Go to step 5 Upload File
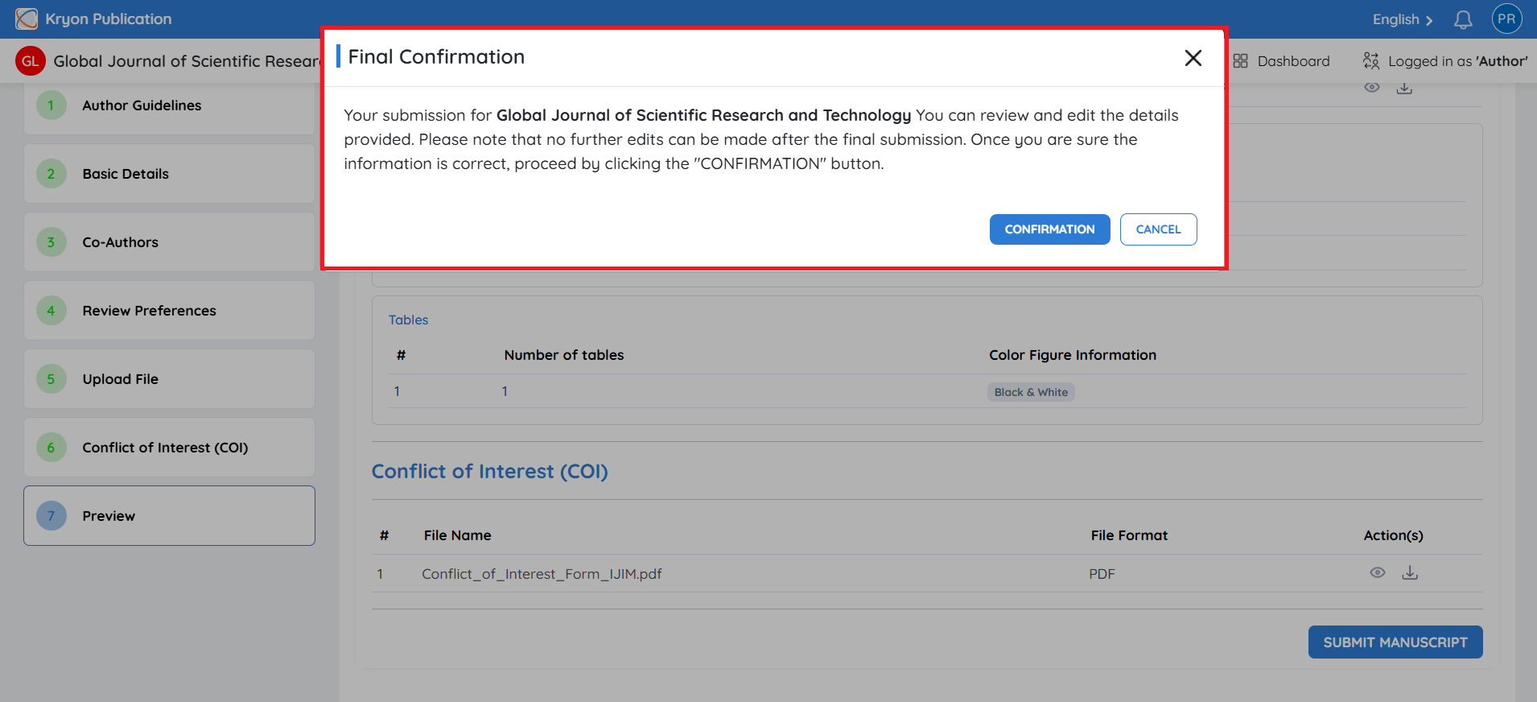The width and height of the screenshot is (1537, 702). pos(169,379)
